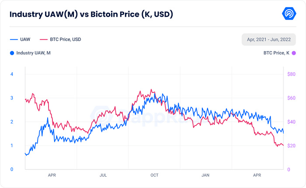The image size is (306, 188).
Task: Click the $60 right axis value
Action: (292, 98)
